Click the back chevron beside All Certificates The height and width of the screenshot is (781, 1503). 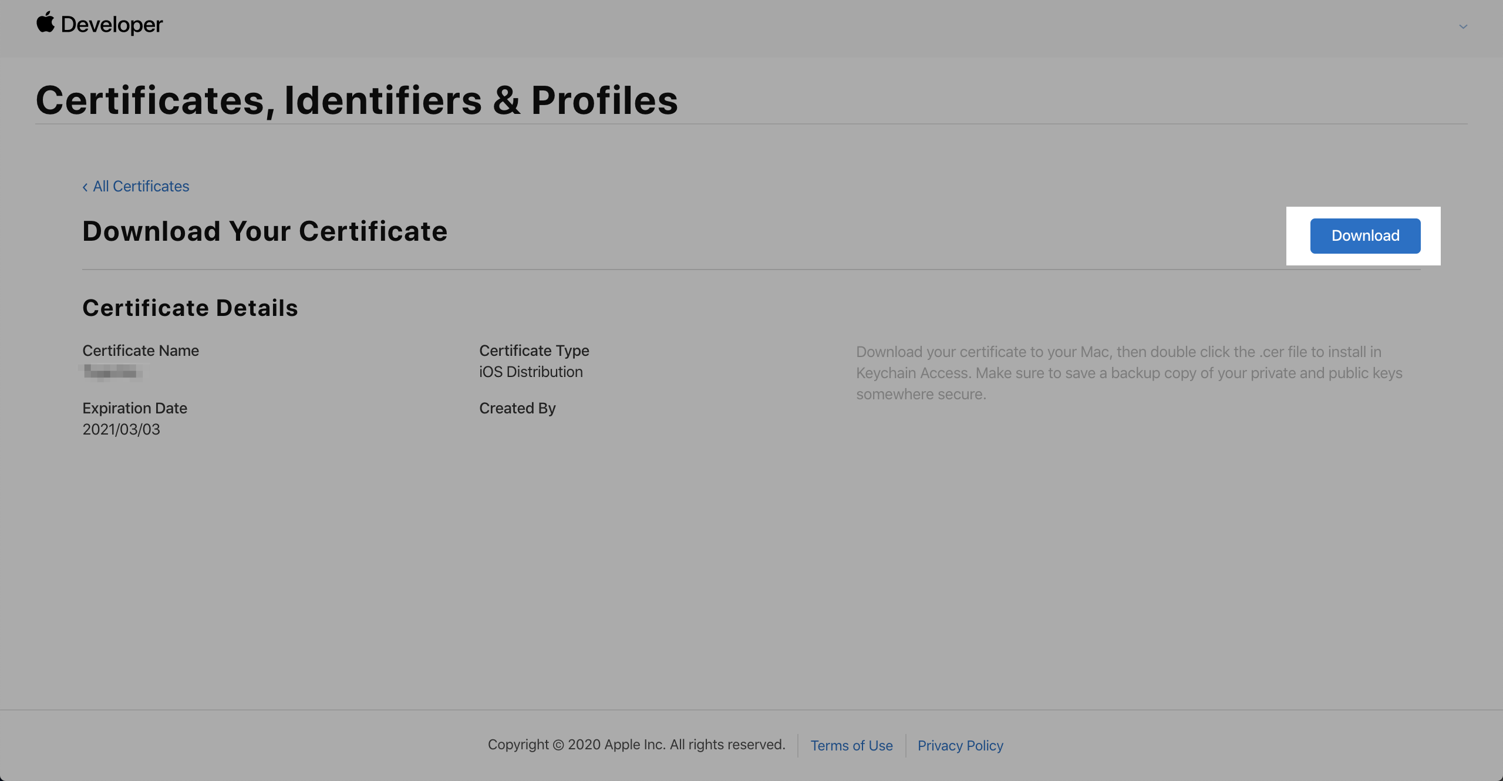[x=85, y=187]
